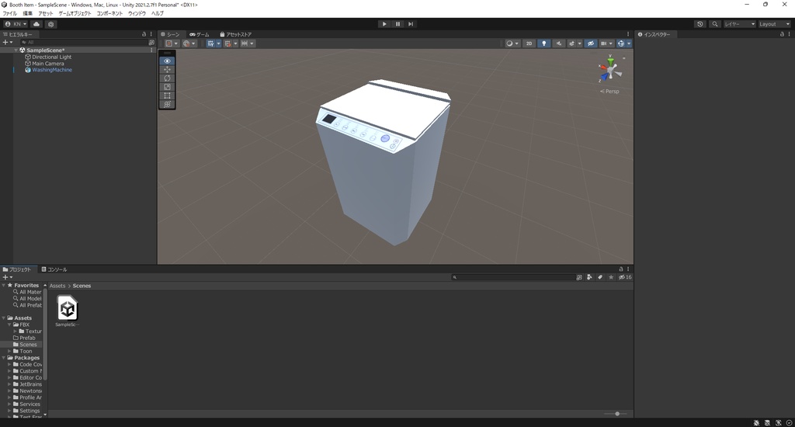The image size is (795, 427).
Task: Toggle grid visibility button in scene toolbar
Action: click(211, 43)
